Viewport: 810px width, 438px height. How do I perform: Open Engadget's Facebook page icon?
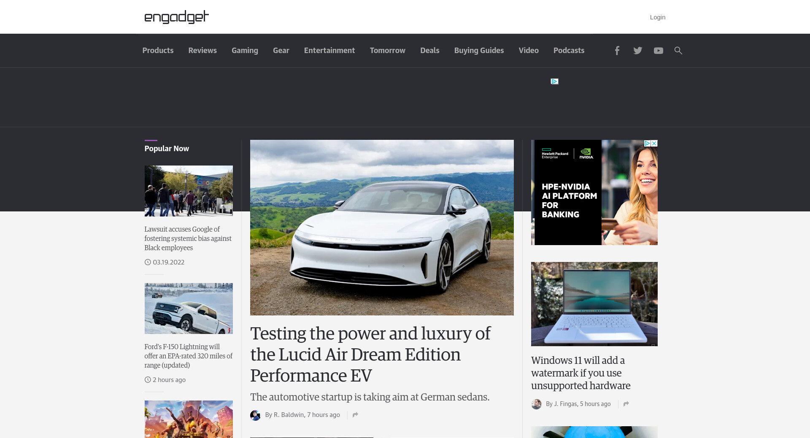[617, 51]
